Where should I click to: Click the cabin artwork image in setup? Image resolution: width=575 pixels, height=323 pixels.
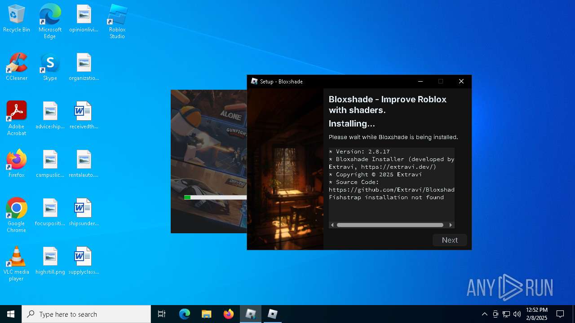285,169
